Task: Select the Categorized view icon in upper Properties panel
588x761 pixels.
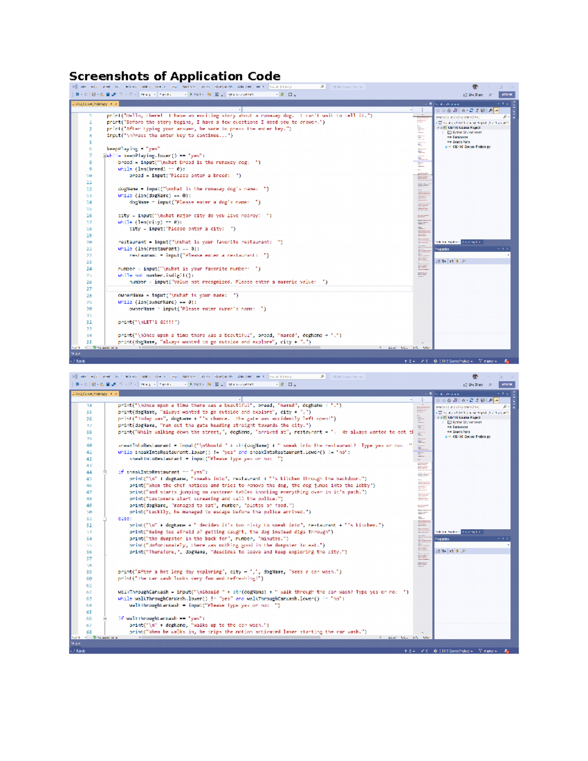Action: click(439, 261)
